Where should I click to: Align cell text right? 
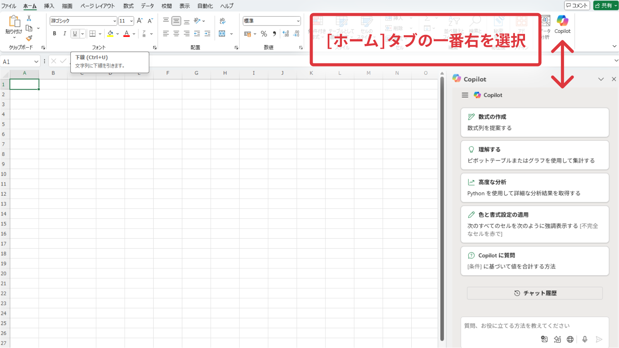[x=187, y=34]
